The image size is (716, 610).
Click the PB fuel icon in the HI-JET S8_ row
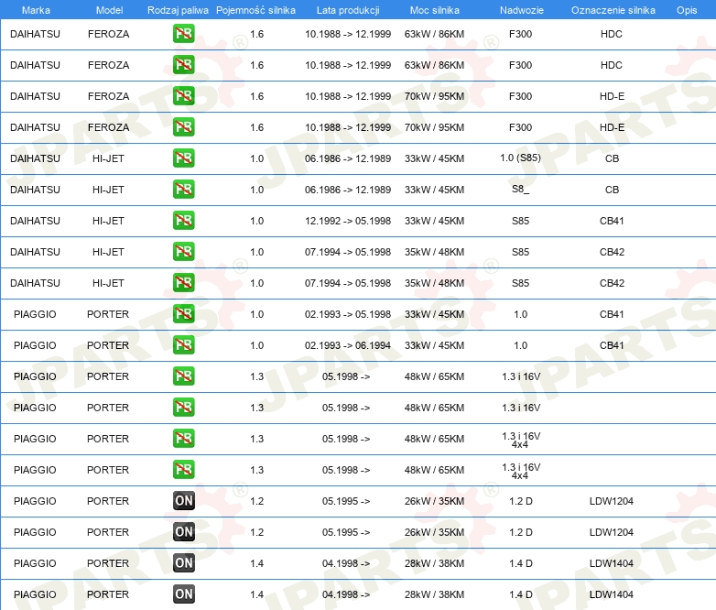point(183,190)
